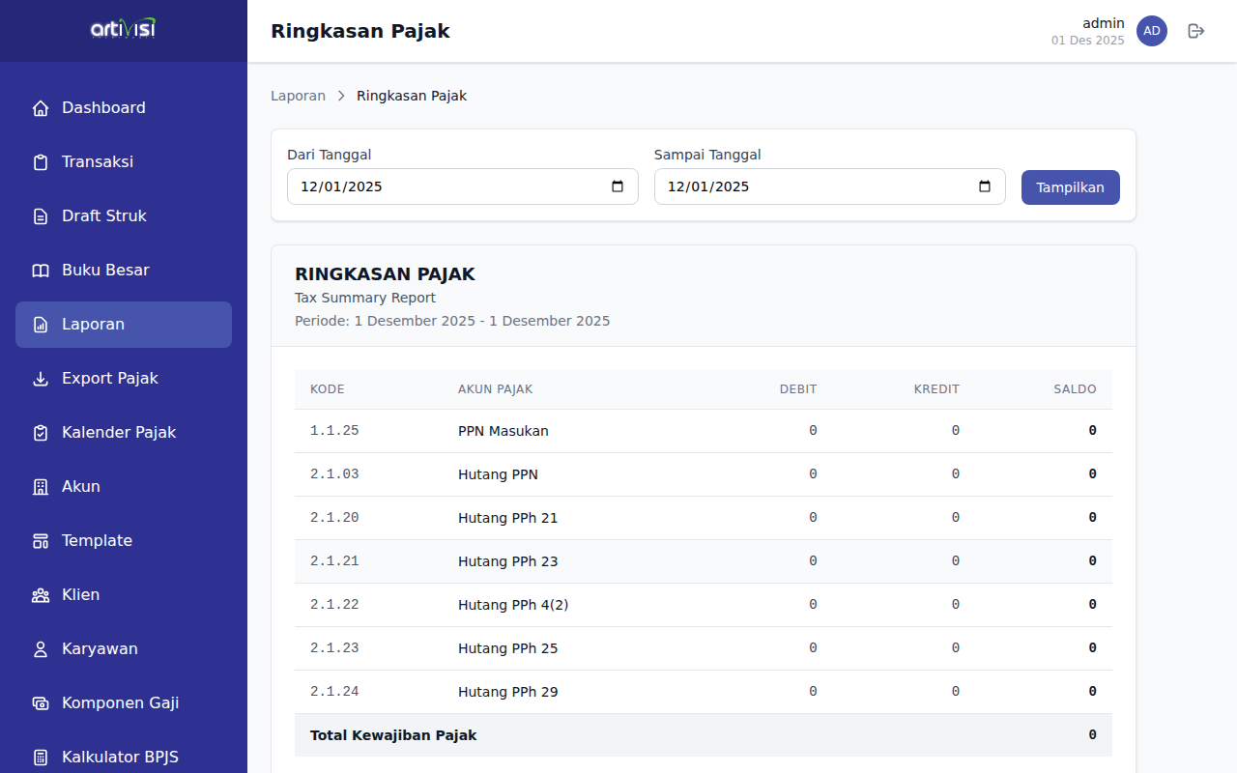This screenshot has height=773, width=1237.
Task: Click the Dashboard home icon
Action: click(41, 108)
